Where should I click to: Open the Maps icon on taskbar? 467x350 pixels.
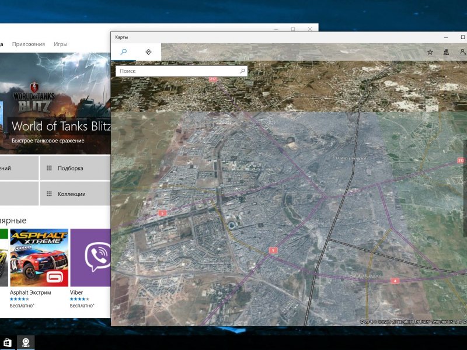[x=26, y=342]
